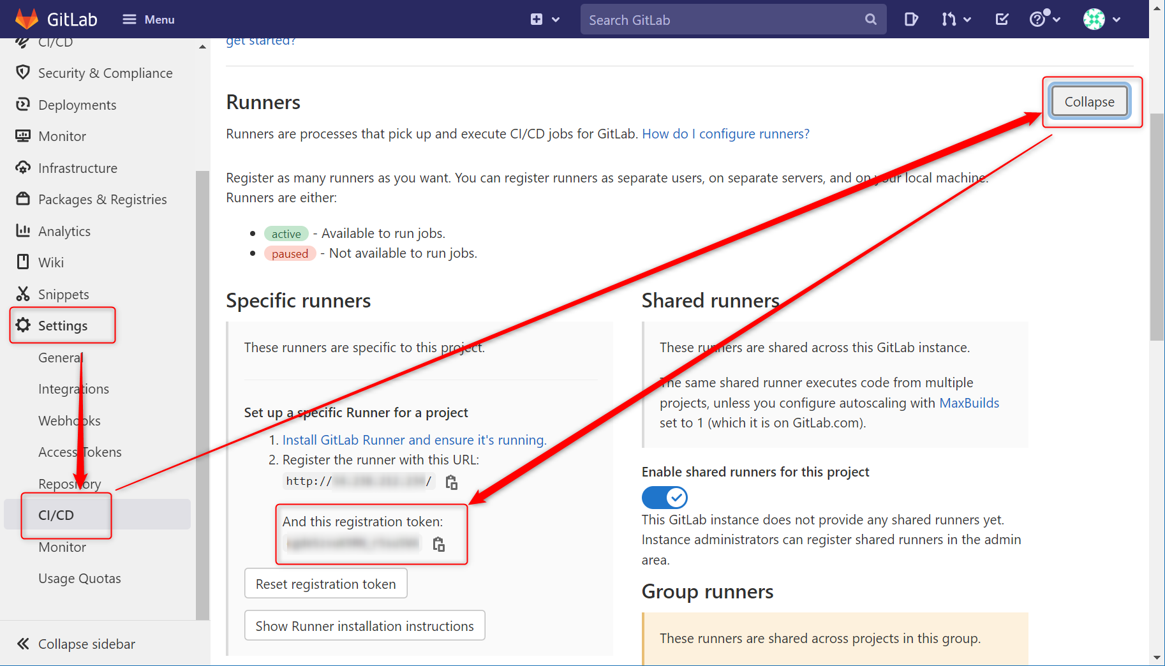
Task: Open the first Monitor sidebar item
Action: (x=62, y=136)
